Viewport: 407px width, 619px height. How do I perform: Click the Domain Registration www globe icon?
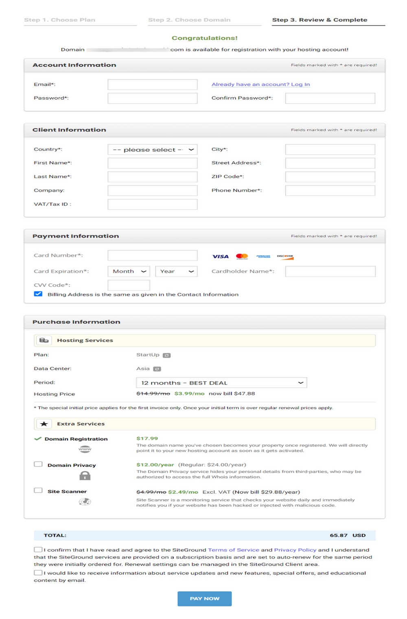85,449
